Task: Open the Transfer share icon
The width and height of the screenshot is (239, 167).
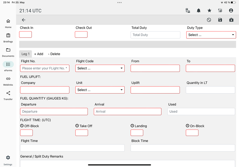Action: coord(8,93)
